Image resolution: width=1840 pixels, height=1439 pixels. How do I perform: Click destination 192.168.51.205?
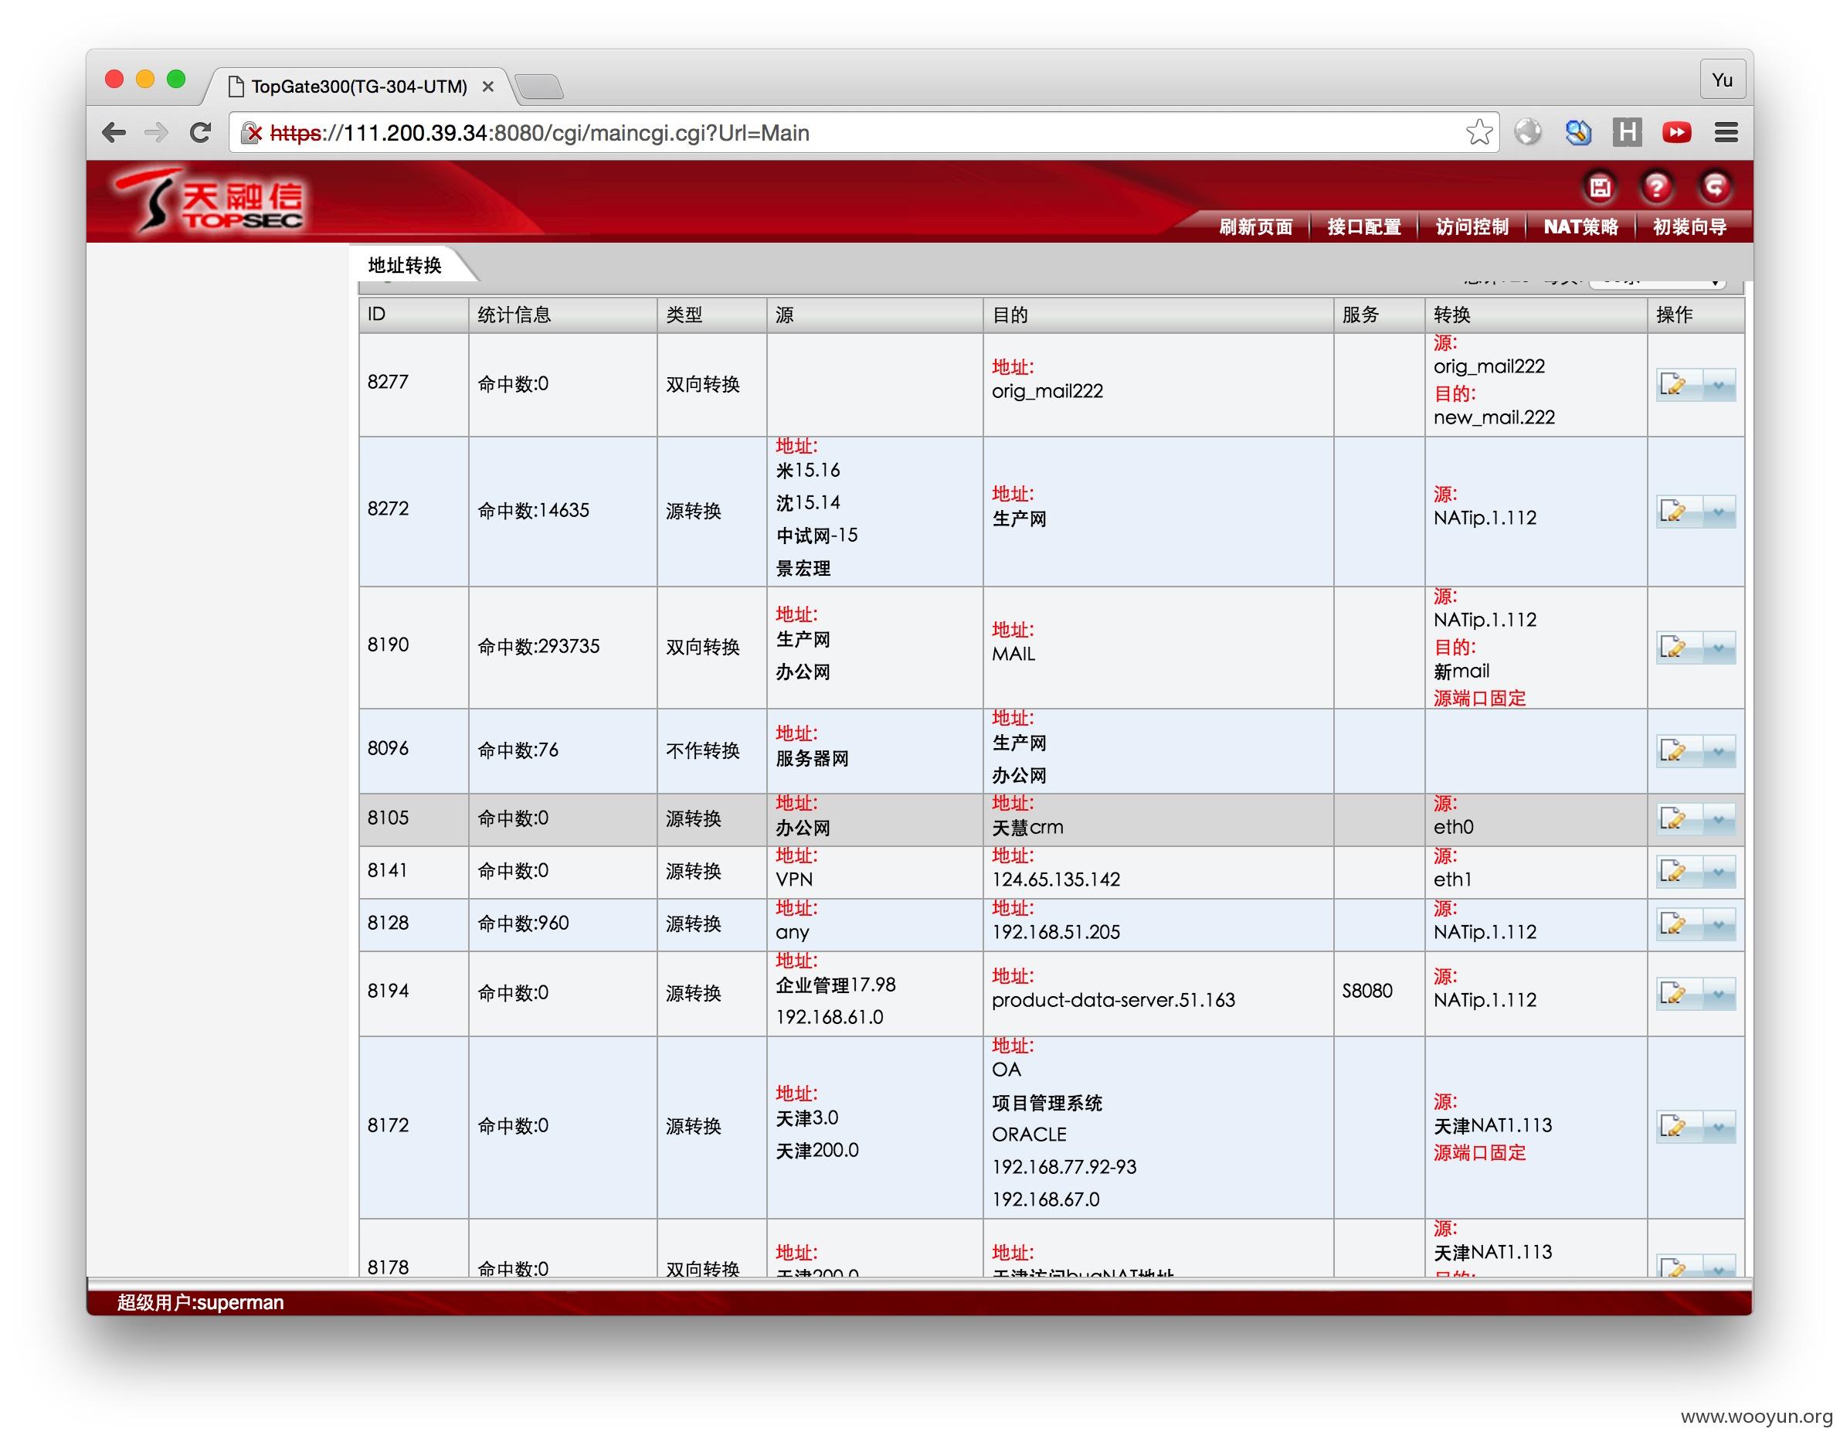(x=1056, y=932)
